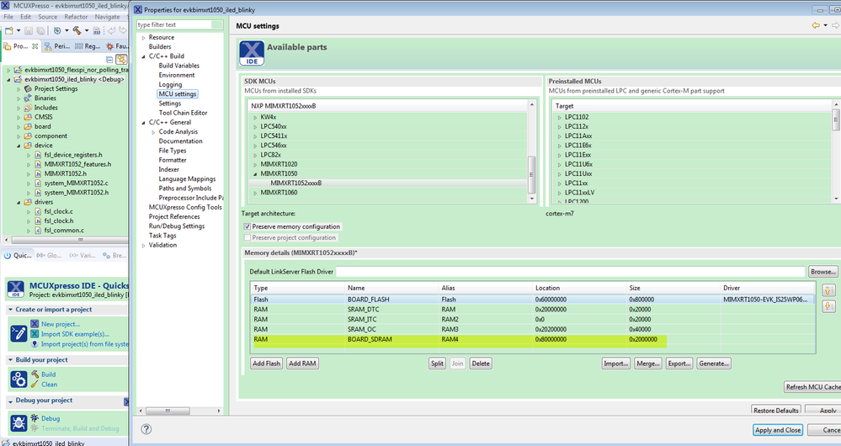The width and height of the screenshot is (841, 446).
Task: Click the Apply and Close button
Action: click(x=778, y=430)
